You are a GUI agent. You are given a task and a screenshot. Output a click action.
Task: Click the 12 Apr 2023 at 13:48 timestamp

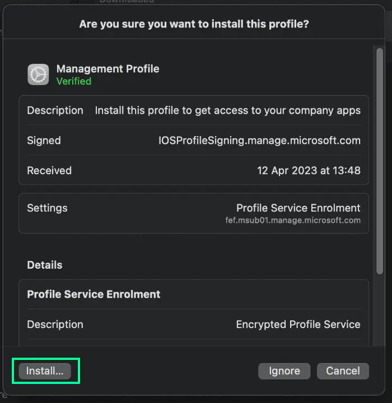coord(309,170)
